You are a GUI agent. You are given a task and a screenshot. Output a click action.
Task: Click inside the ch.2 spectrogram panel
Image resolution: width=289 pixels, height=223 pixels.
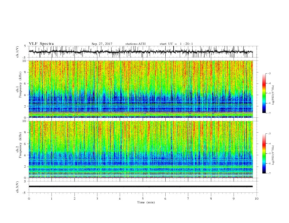pos(140,149)
